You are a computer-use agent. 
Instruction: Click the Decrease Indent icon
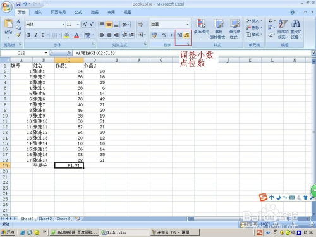click(x=125, y=35)
